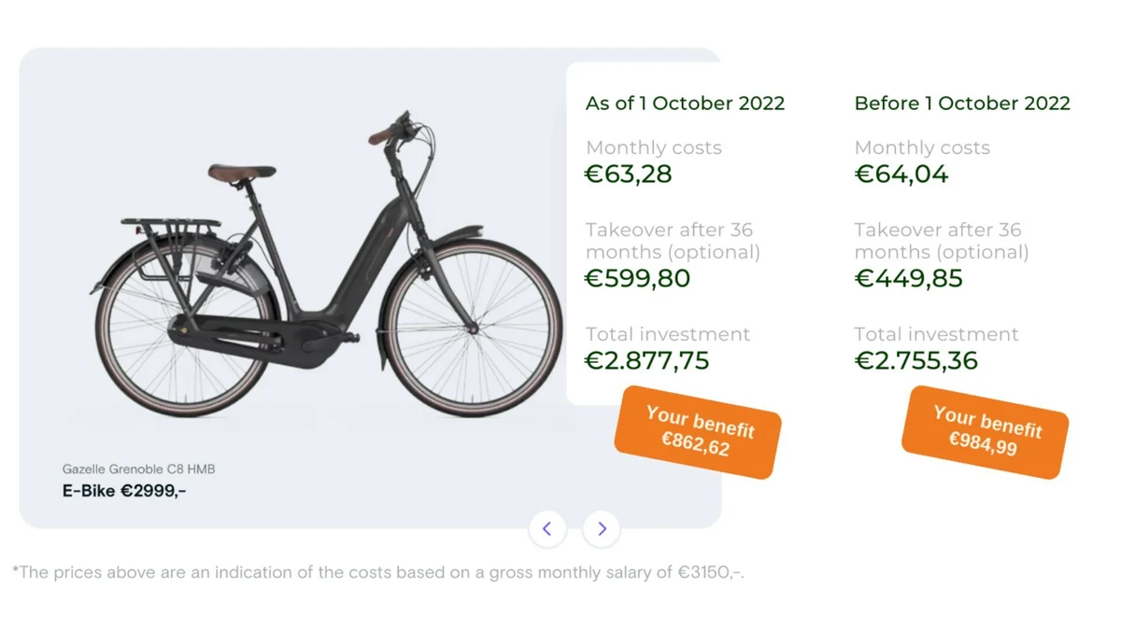Click the gross monthly salary footnote
Screen dimensions: 1121x630
(x=378, y=572)
